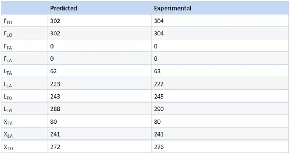Select the LLO row label
Image resolution: width=290 pixels, height=154 pixels.
tap(8, 110)
